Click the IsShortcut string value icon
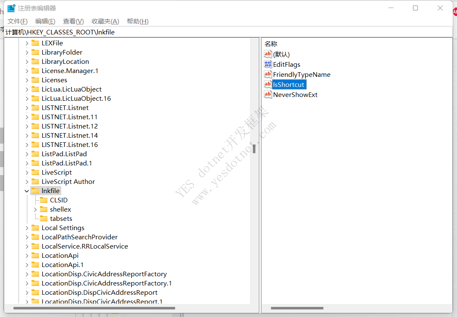 [268, 84]
